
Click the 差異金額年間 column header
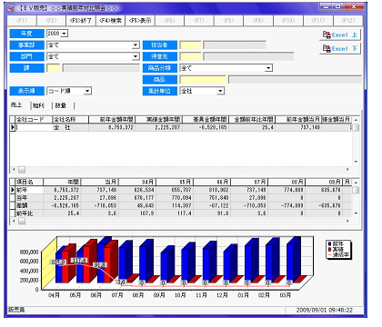(x=206, y=120)
